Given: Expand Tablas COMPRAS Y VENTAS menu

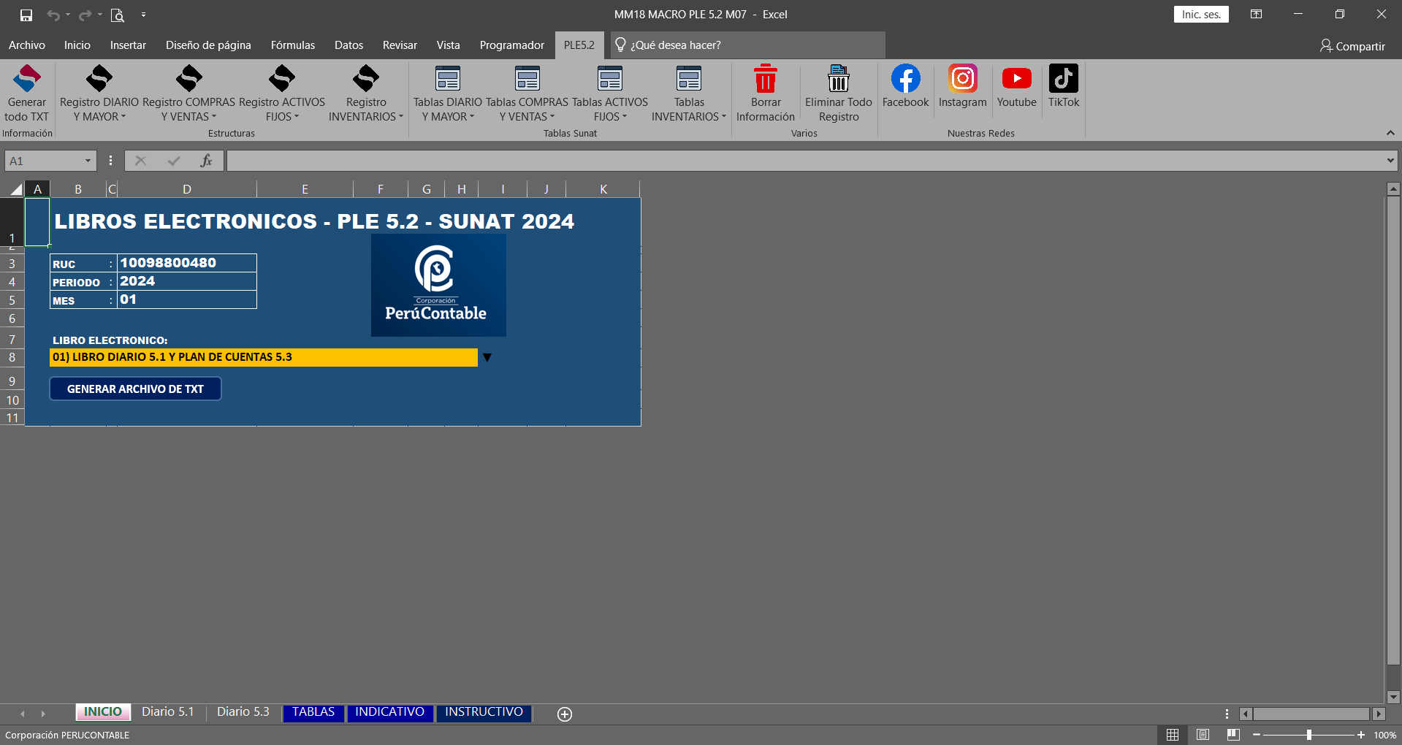Looking at the screenshot, I should [527, 110].
